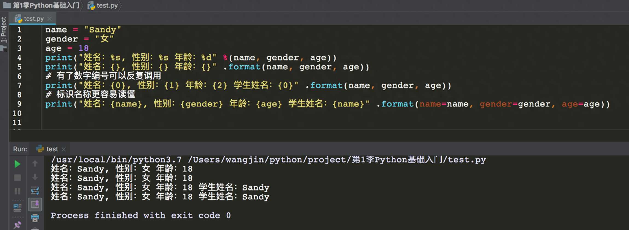Click line number 11 in gutter
Screen dimensions: 629x230
pos(17,122)
